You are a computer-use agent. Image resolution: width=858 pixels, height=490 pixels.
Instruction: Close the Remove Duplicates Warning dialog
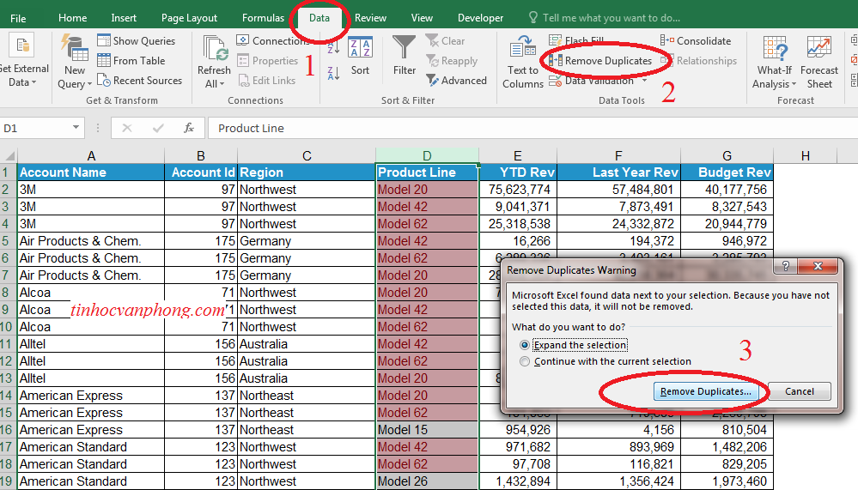[818, 266]
